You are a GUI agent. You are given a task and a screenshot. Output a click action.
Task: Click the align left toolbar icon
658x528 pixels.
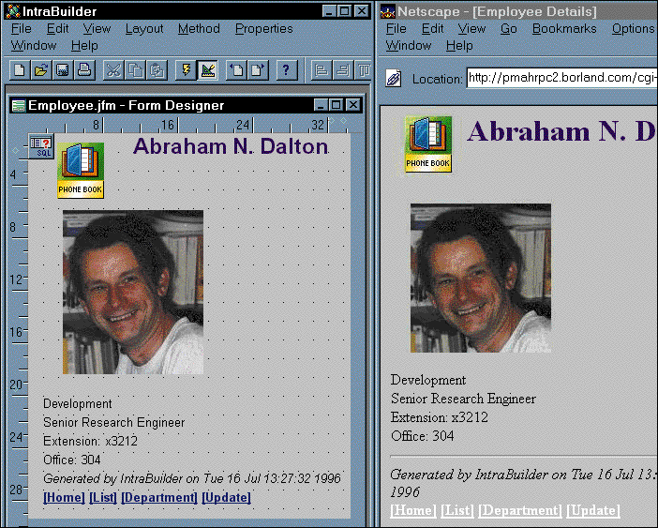pyautogui.click(x=322, y=70)
